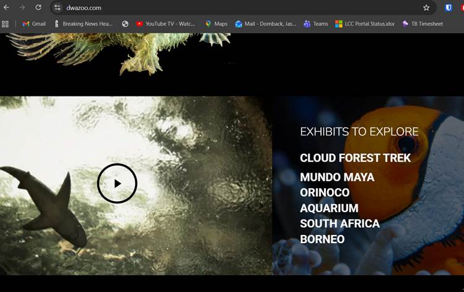Open site information icon in address bar
Screen dimensions: 464x292
(57, 7)
